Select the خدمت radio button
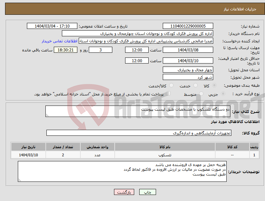 pyautogui.click(x=195, y=85)
